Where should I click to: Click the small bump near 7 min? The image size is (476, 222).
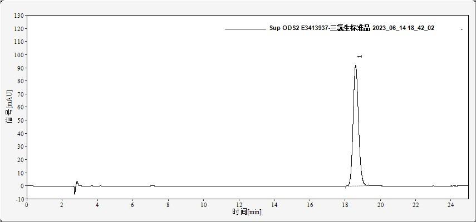click(152, 185)
